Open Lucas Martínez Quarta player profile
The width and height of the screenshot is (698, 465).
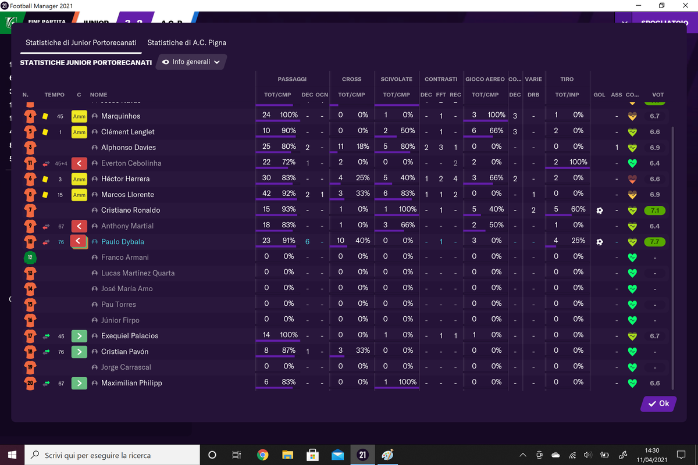tap(138, 273)
